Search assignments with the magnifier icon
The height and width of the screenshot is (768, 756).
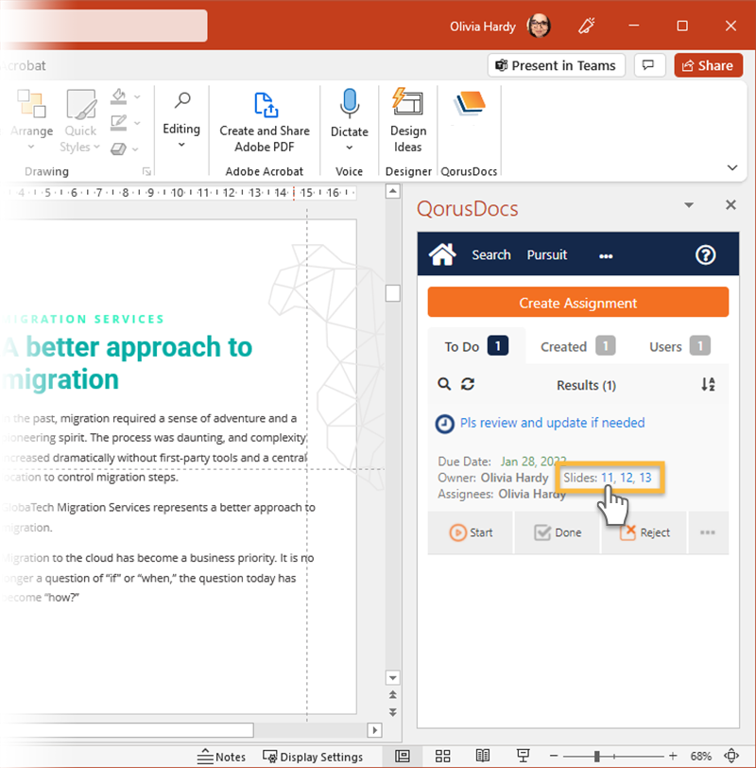[x=444, y=384]
